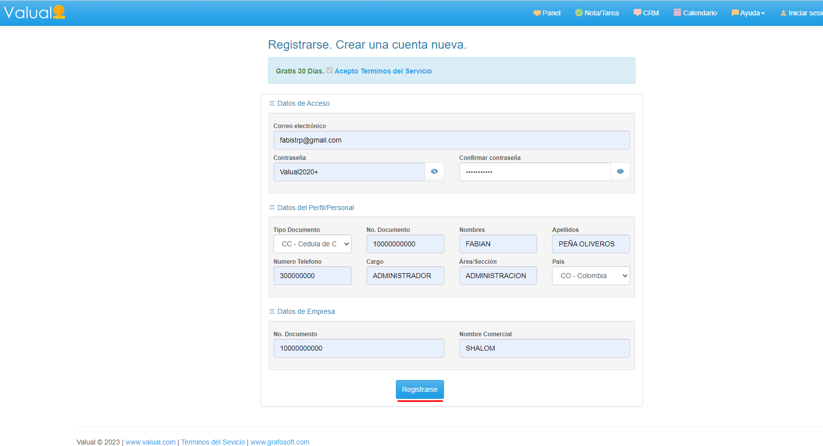Open the Calendario page
The height and width of the screenshot is (446, 823).
click(x=695, y=13)
